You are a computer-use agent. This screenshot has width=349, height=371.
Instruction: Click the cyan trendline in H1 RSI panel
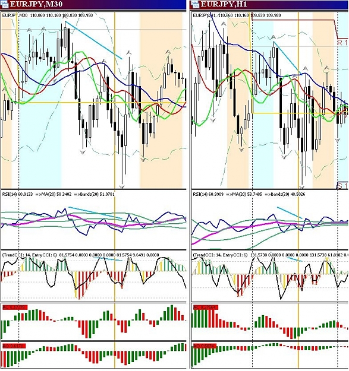pyautogui.click(x=290, y=213)
